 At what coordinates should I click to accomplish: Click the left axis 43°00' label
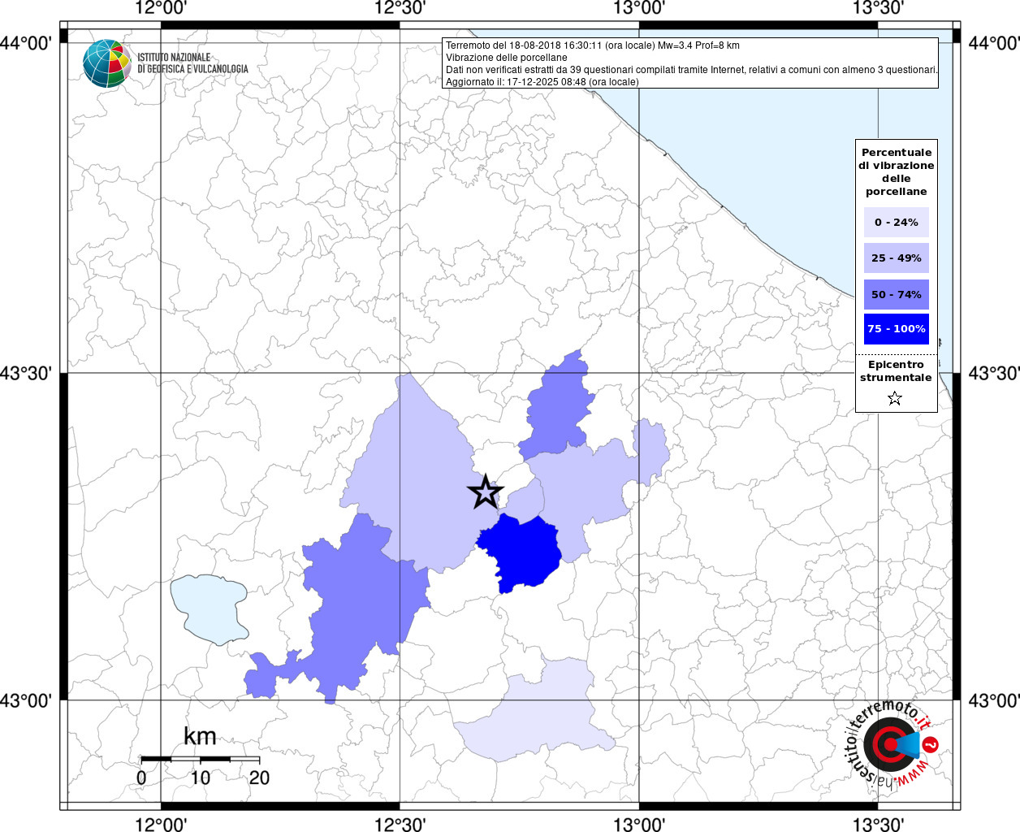coord(27,700)
